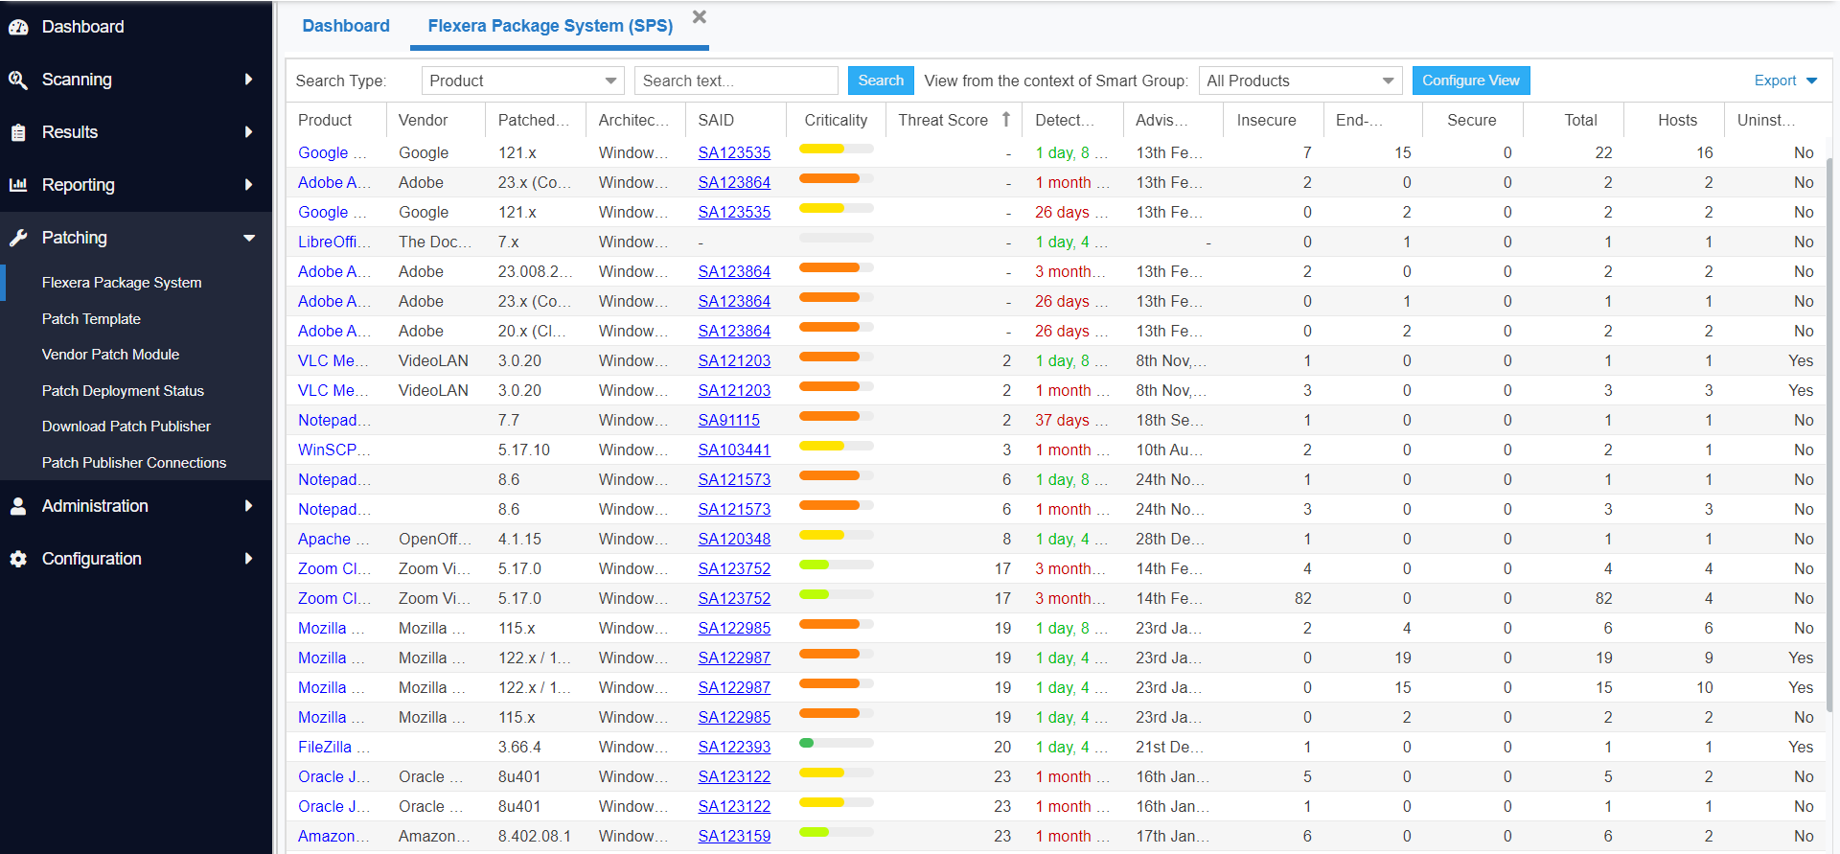The height and width of the screenshot is (854, 1840).
Task: Select the Vendor Patch Module item
Action: [110, 355]
